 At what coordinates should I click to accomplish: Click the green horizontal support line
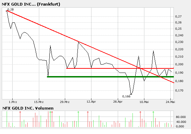pyautogui.click(x=110, y=77)
